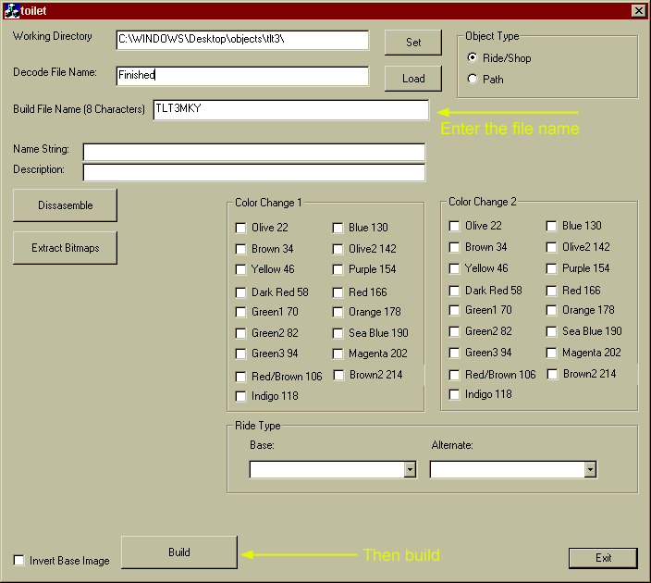Check Green1 70 in Color Change 2

454,310
